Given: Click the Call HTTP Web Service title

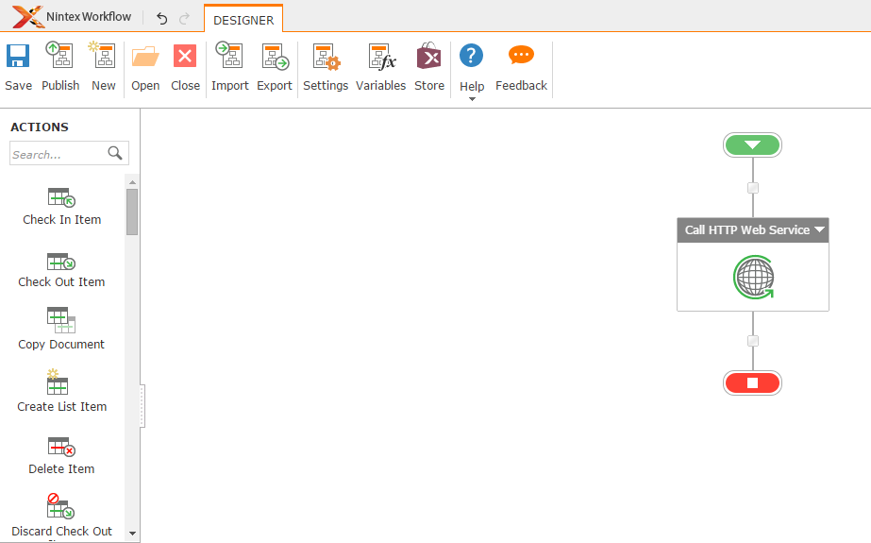Looking at the screenshot, I should pos(746,229).
